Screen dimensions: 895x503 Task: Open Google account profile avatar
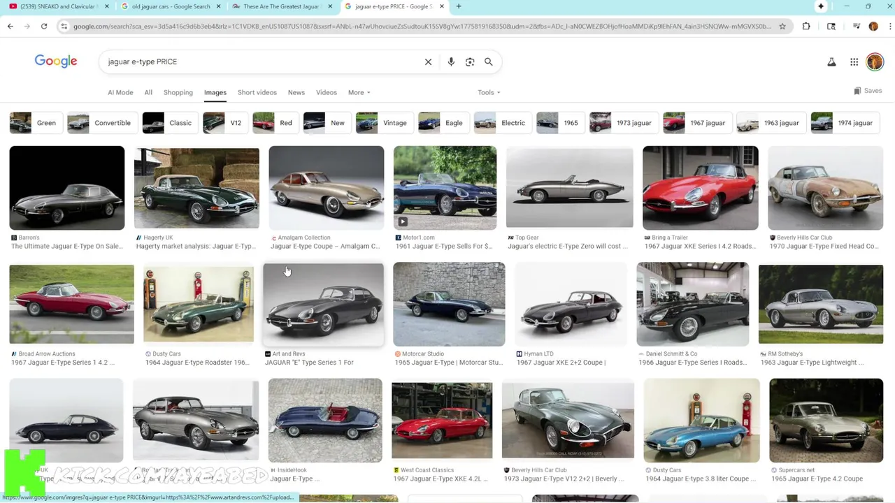875,62
